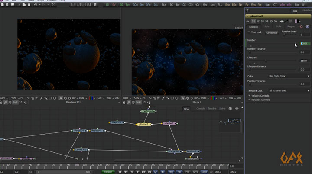Screen dimensions: 312x174
Task: Click the Randomize button
Action: click(271, 33)
